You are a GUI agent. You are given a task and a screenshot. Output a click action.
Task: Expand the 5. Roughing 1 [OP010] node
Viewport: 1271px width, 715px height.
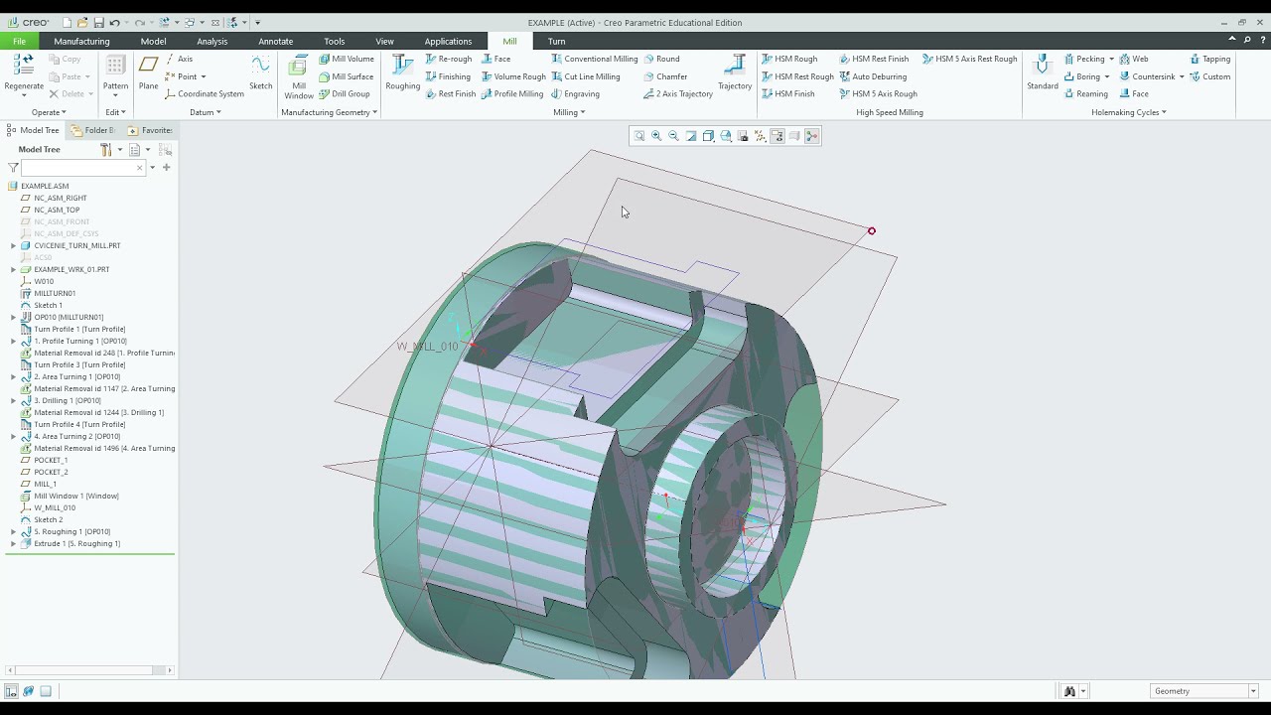pyautogui.click(x=13, y=531)
